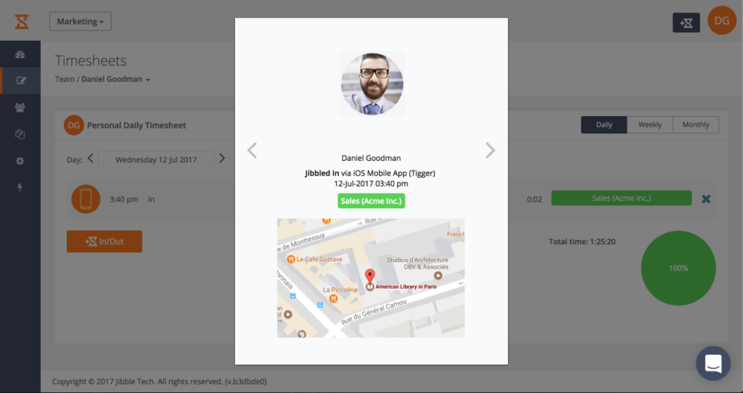Switch to Monthly timesheet view

pyautogui.click(x=696, y=125)
